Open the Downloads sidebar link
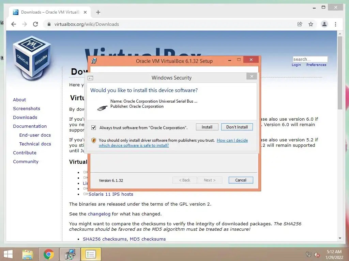Viewport: 349px width, 261px height. [x=25, y=117]
